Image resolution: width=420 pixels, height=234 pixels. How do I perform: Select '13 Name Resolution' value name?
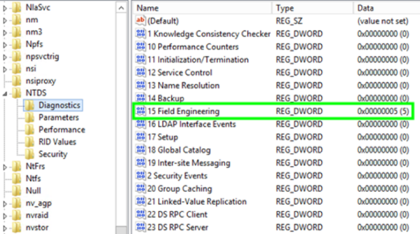(183, 85)
